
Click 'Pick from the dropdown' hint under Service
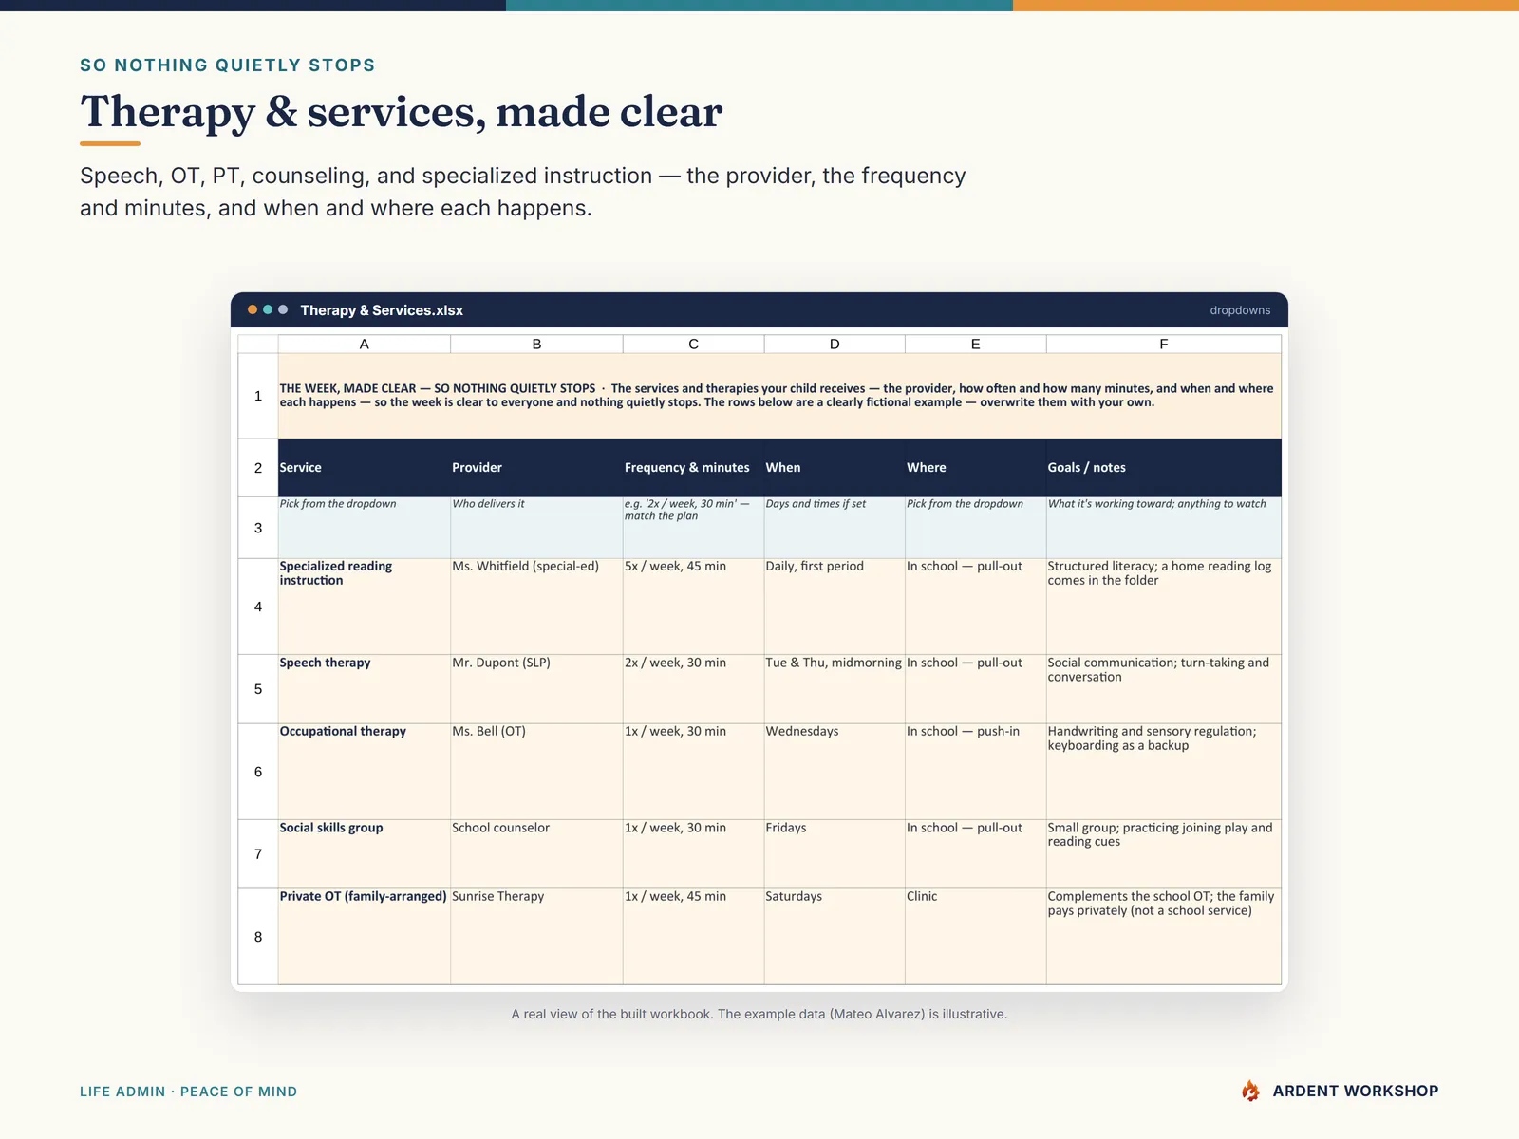[364, 528]
